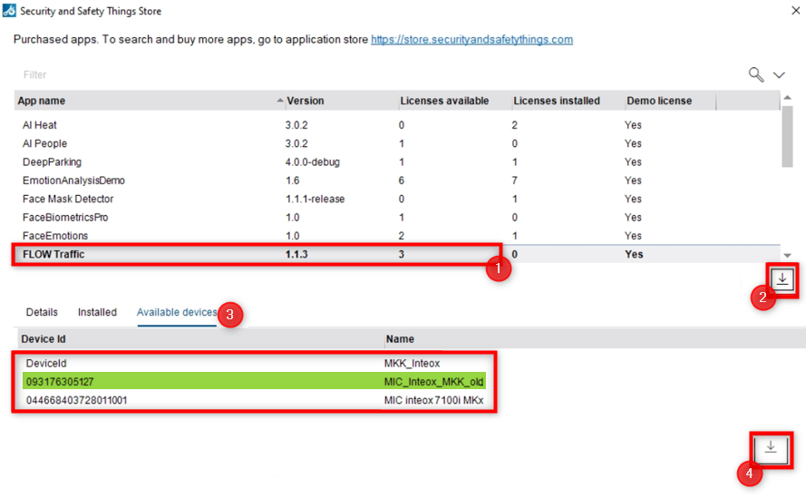The width and height of the screenshot is (806, 498).
Task: Click the download icon below the app list
Action: (783, 280)
